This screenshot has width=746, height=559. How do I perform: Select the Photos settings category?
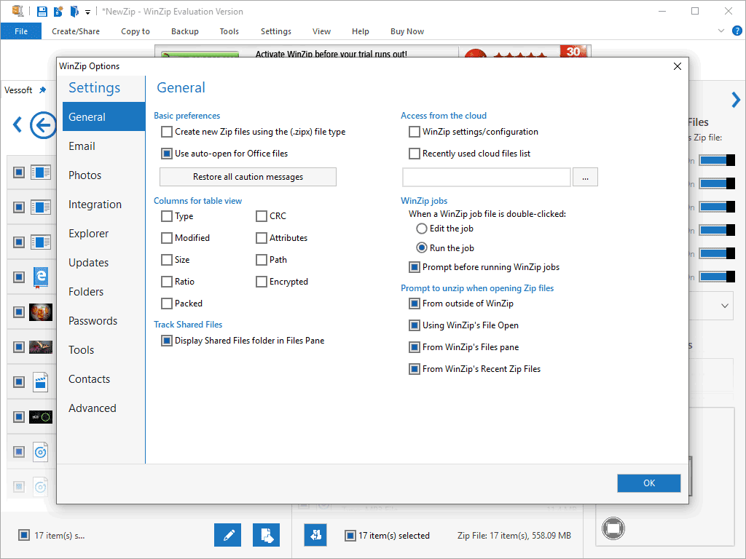pos(103,175)
